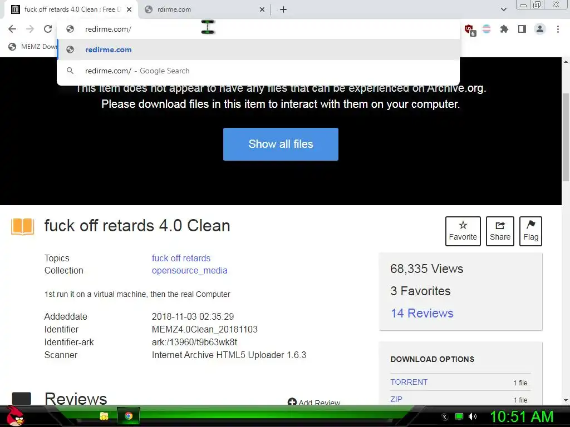Viewport: 570px width, 427px height.
Task: Open the ZIP download option
Action: tap(396, 399)
